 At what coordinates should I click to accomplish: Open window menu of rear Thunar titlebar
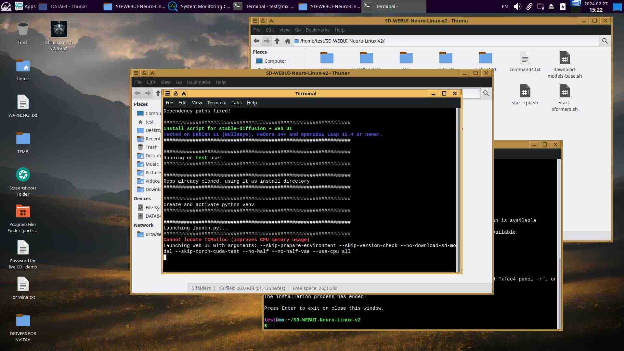[x=255, y=21]
